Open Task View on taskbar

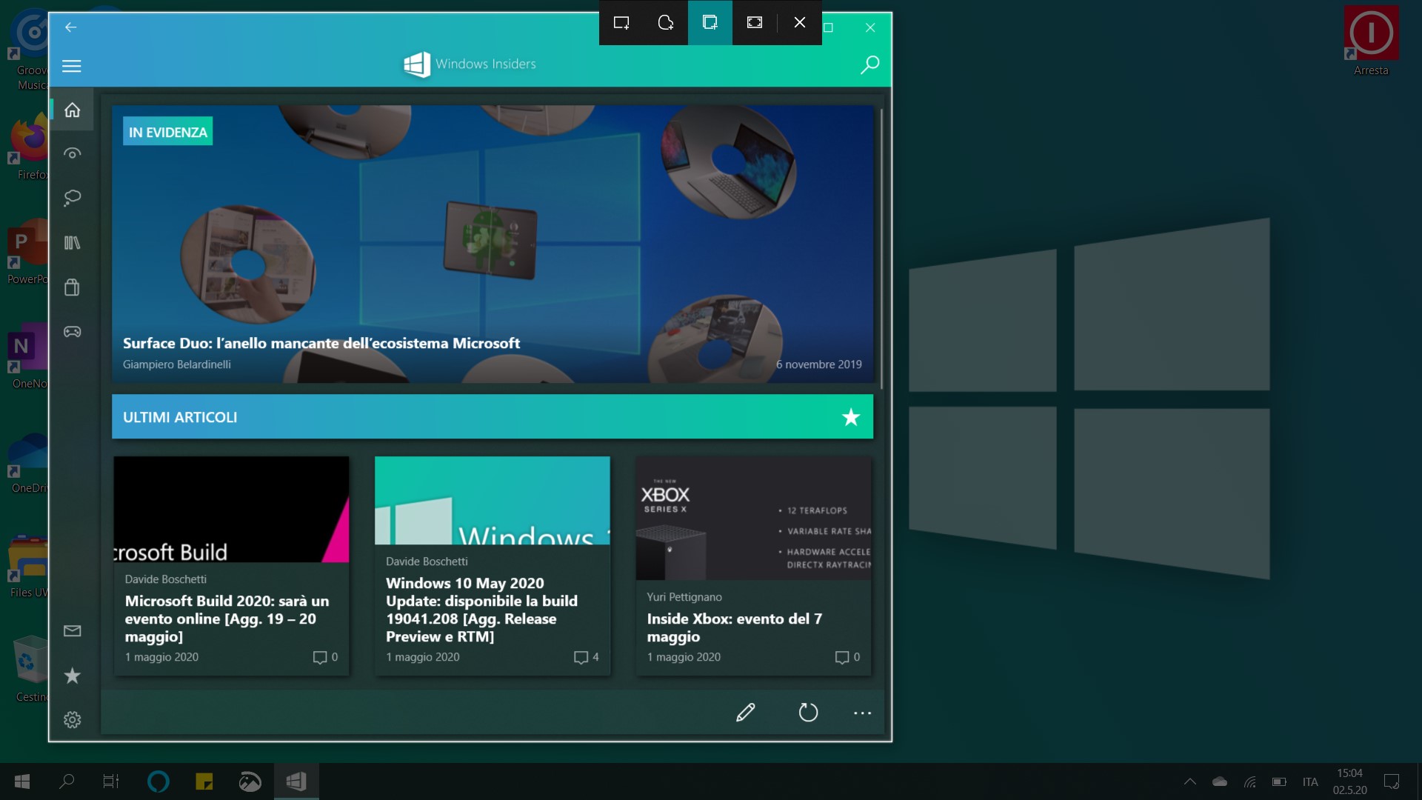click(111, 781)
